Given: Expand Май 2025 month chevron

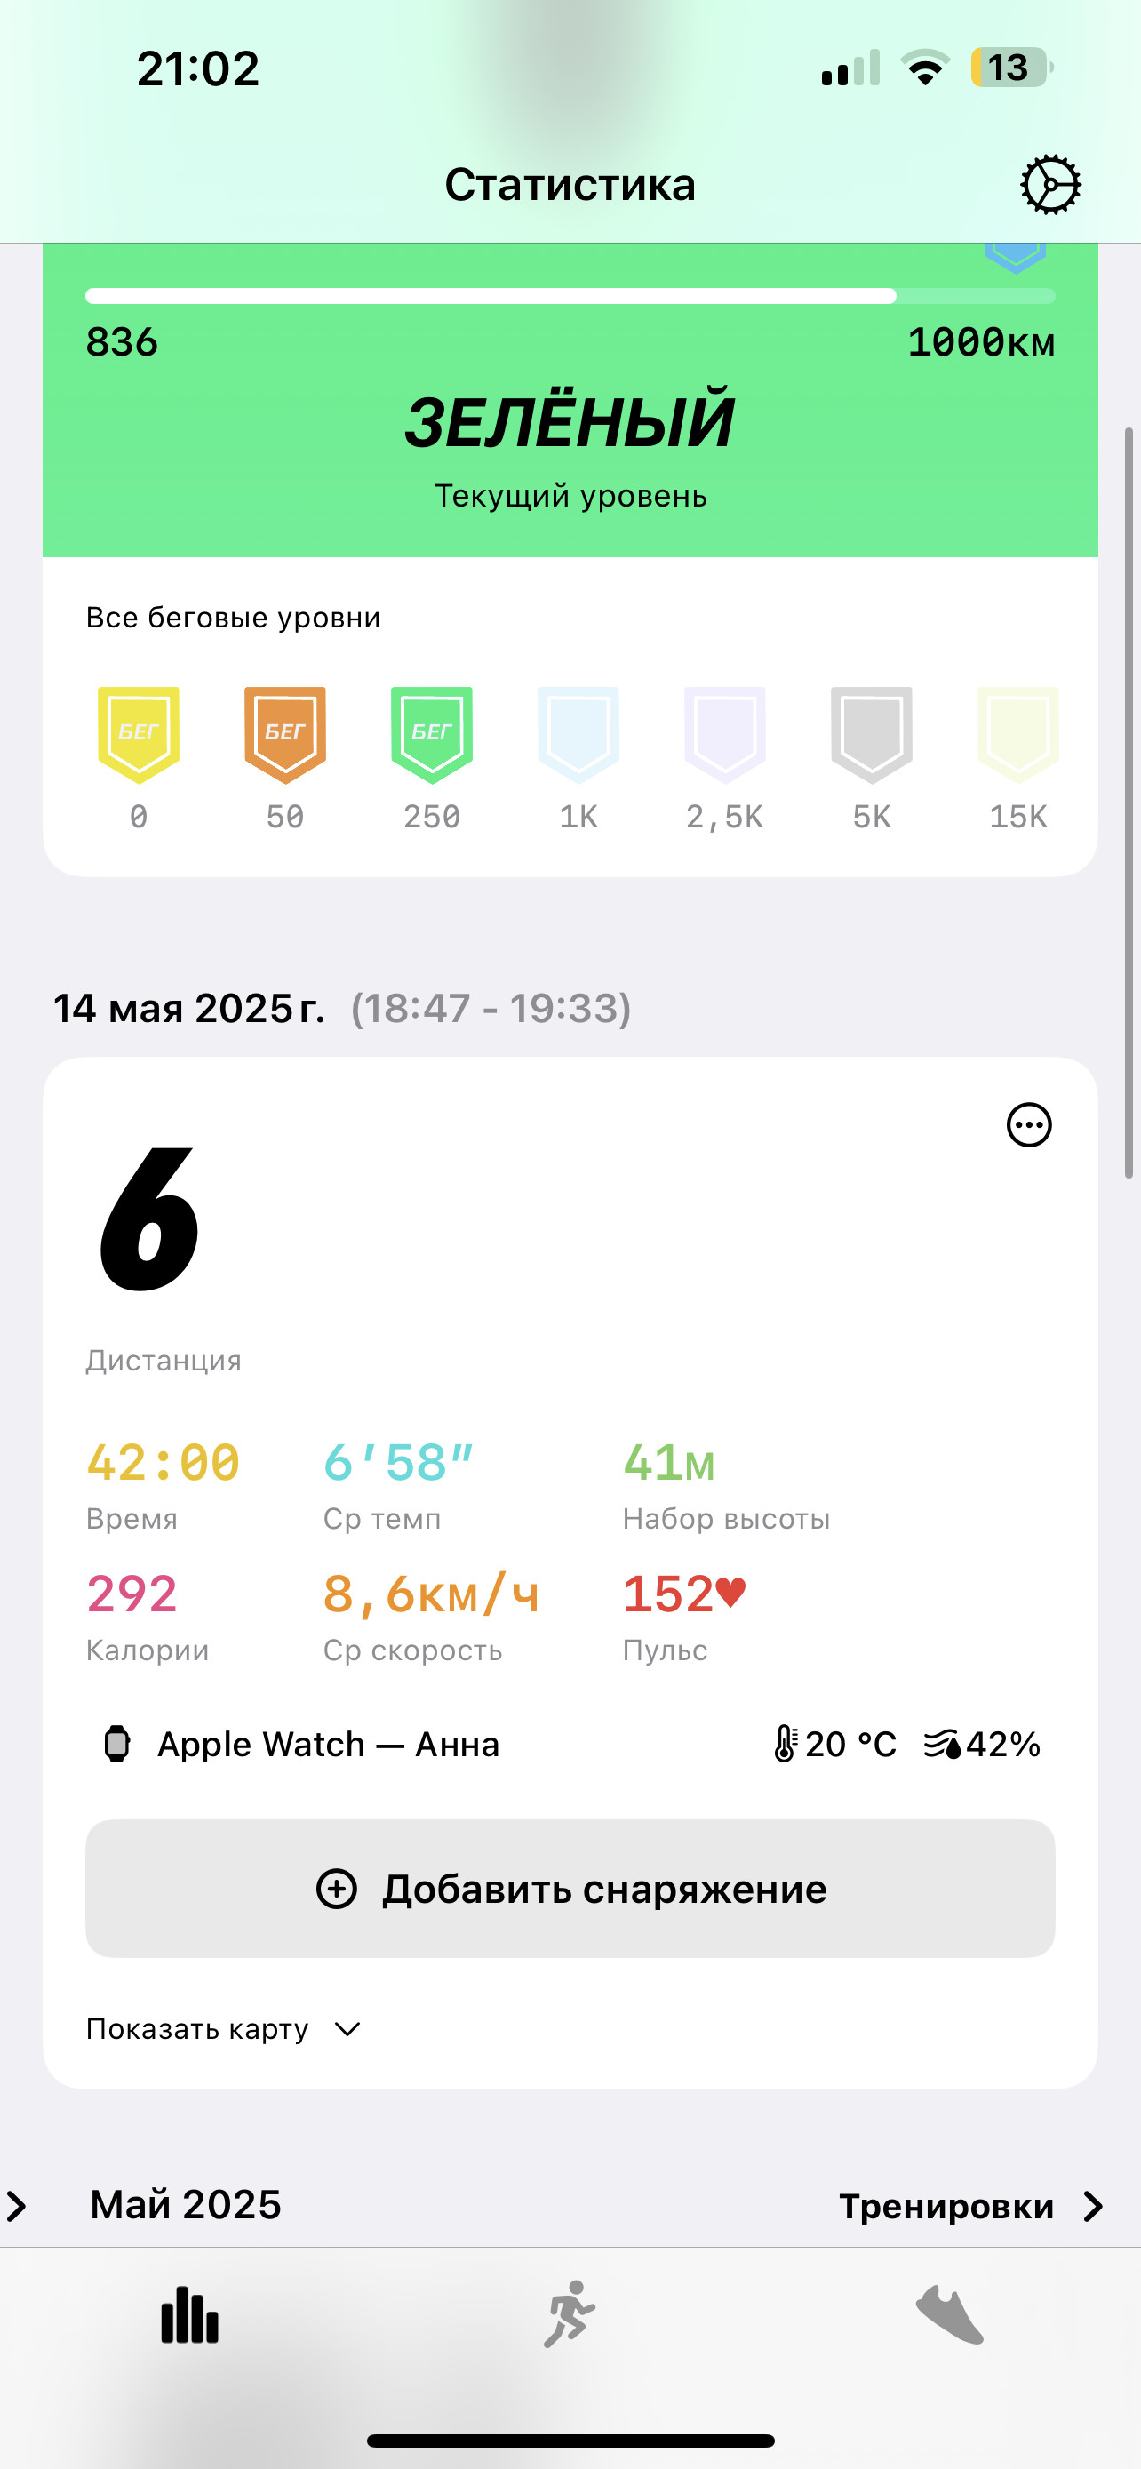Looking at the screenshot, I should pyautogui.click(x=16, y=2207).
